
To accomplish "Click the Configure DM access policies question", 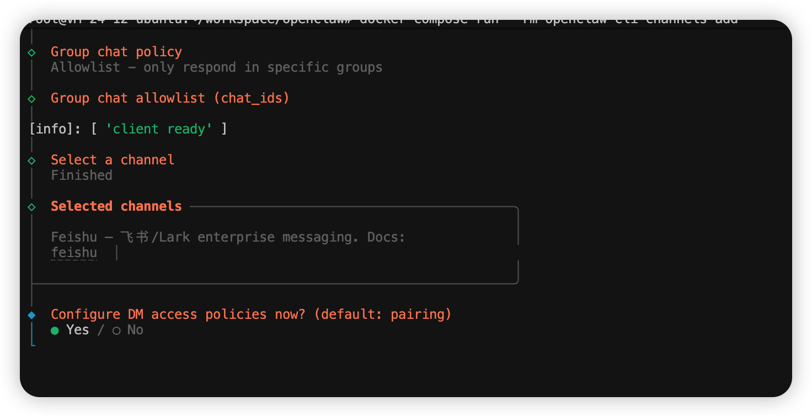I will [251, 314].
